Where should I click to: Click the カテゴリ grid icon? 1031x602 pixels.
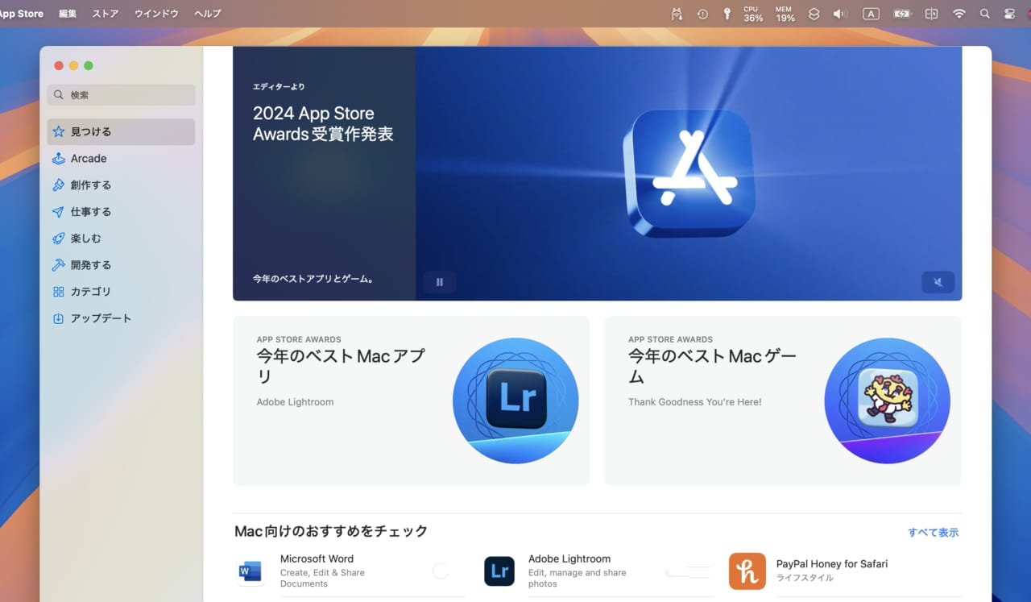58,292
